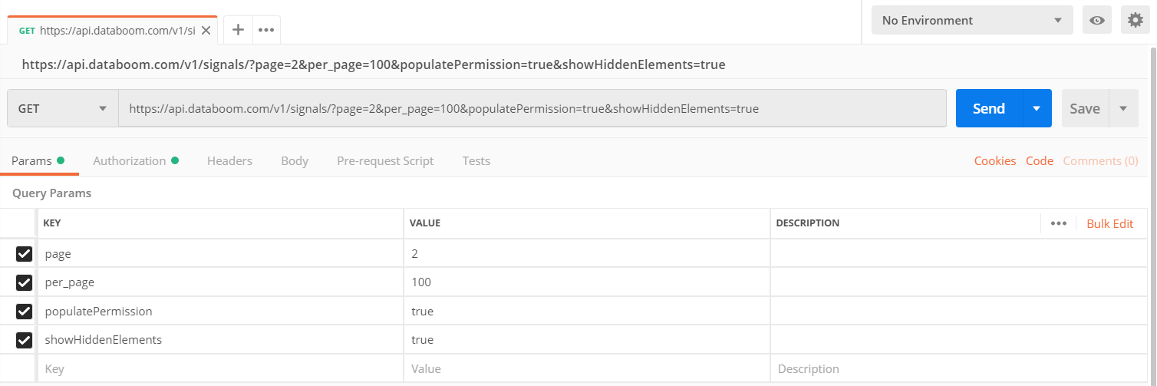This screenshot has width=1157, height=386.
Task: Expand the Send button dropdown arrow
Action: tap(1037, 108)
